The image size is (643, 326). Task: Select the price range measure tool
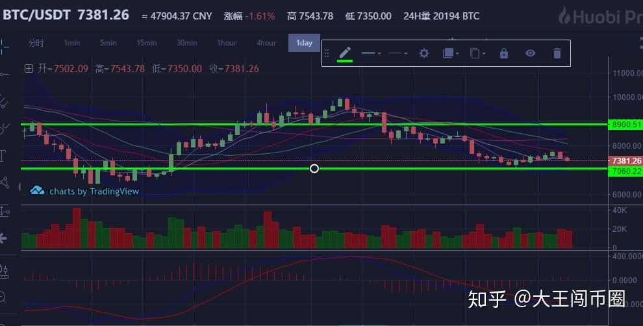[x=5, y=211]
